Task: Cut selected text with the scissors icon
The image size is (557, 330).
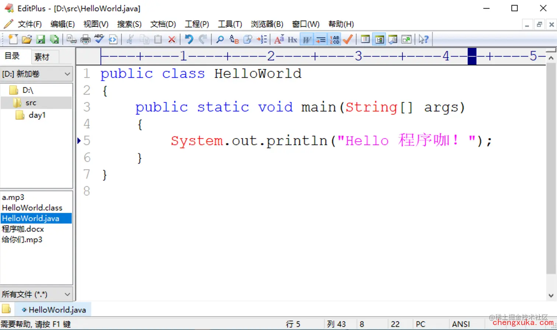Action: (130, 39)
